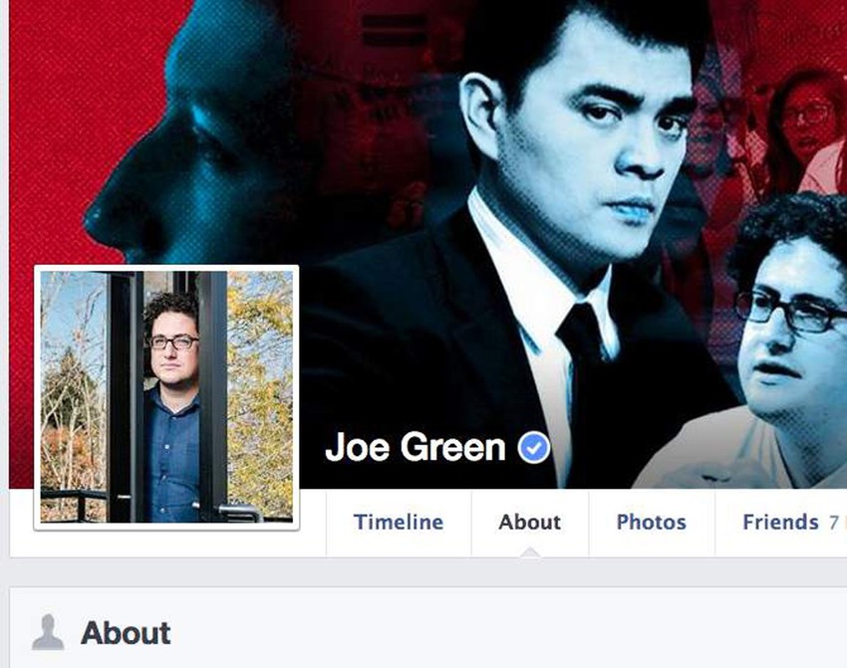847x668 pixels.
Task: Select the About tab
Action: pyautogui.click(x=530, y=523)
